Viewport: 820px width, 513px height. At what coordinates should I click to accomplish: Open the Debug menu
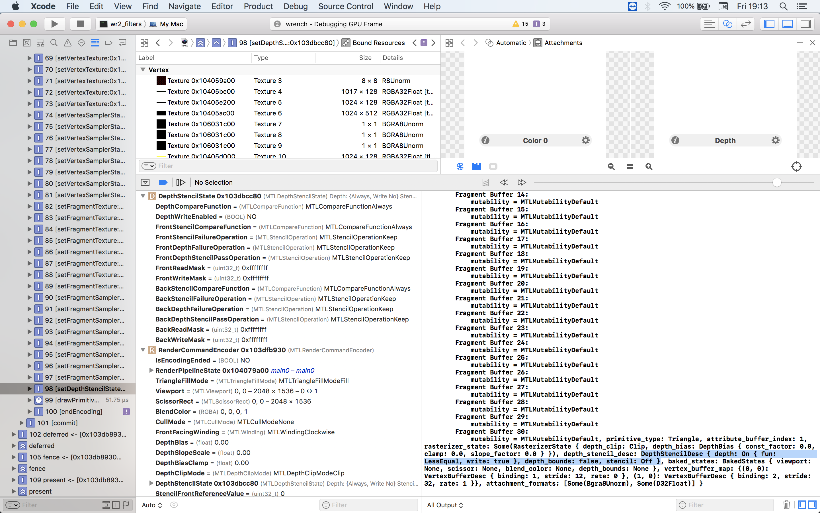click(296, 6)
